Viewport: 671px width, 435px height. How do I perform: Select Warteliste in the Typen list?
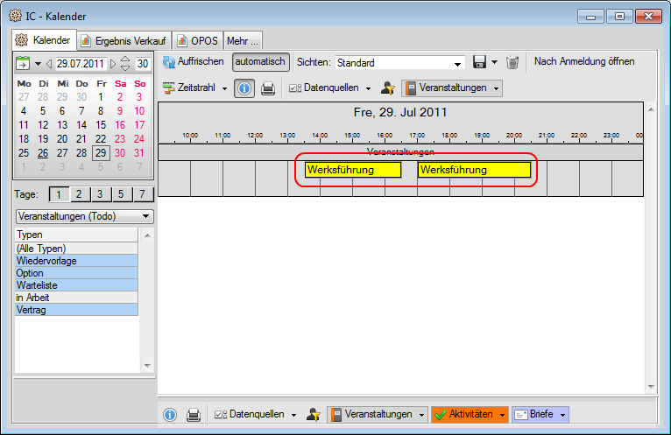(76, 285)
